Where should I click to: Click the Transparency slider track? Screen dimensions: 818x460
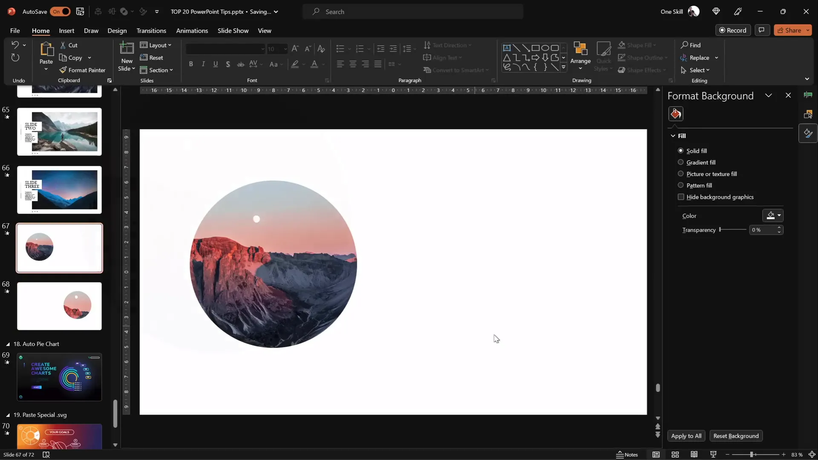point(733,230)
